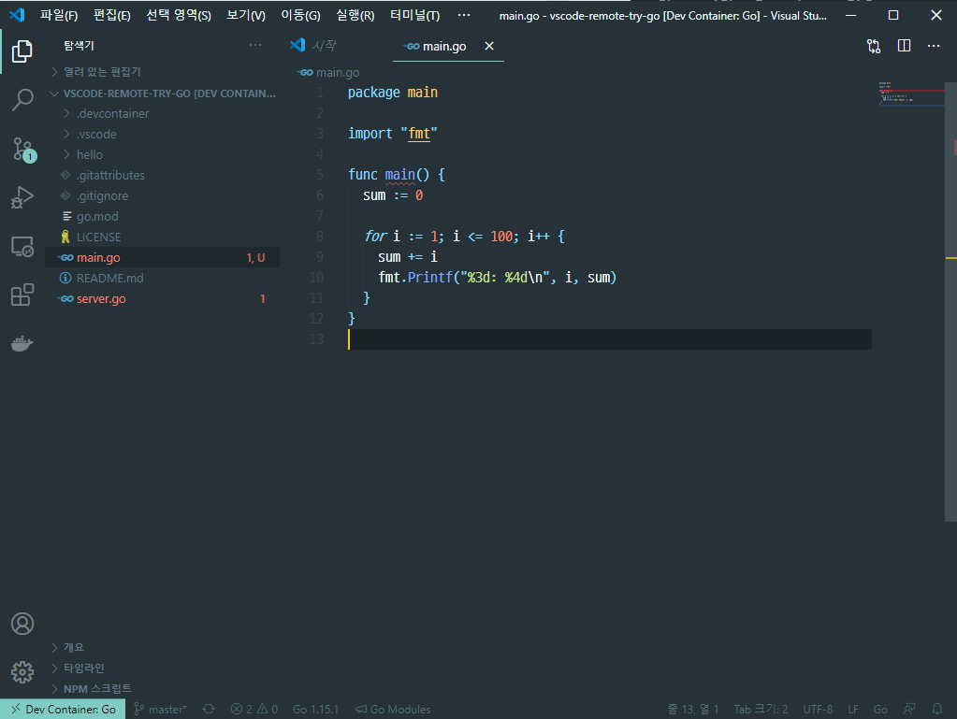Click the VS Code logo icon in title bar
This screenshot has height=719, width=957.
pyautogui.click(x=17, y=15)
